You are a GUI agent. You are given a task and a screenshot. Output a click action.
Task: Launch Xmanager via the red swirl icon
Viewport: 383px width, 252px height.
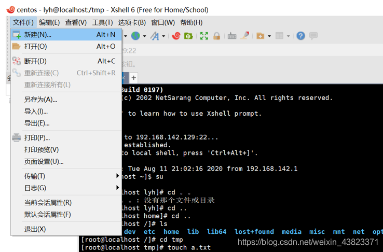click(x=176, y=36)
